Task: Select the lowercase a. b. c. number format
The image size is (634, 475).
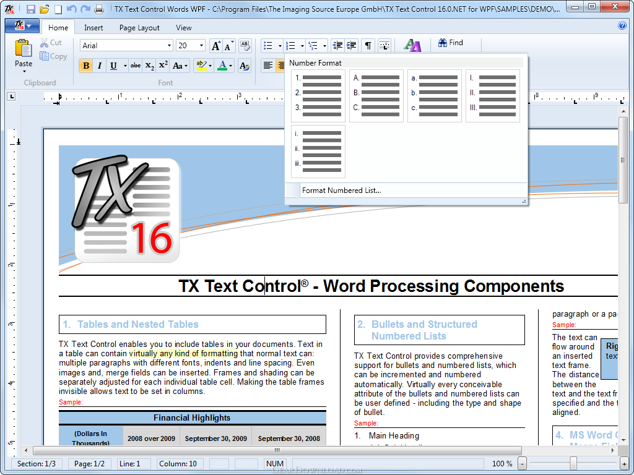Action: click(x=435, y=96)
